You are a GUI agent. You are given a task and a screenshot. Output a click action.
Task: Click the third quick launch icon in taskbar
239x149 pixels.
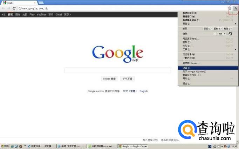pos(21,146)
